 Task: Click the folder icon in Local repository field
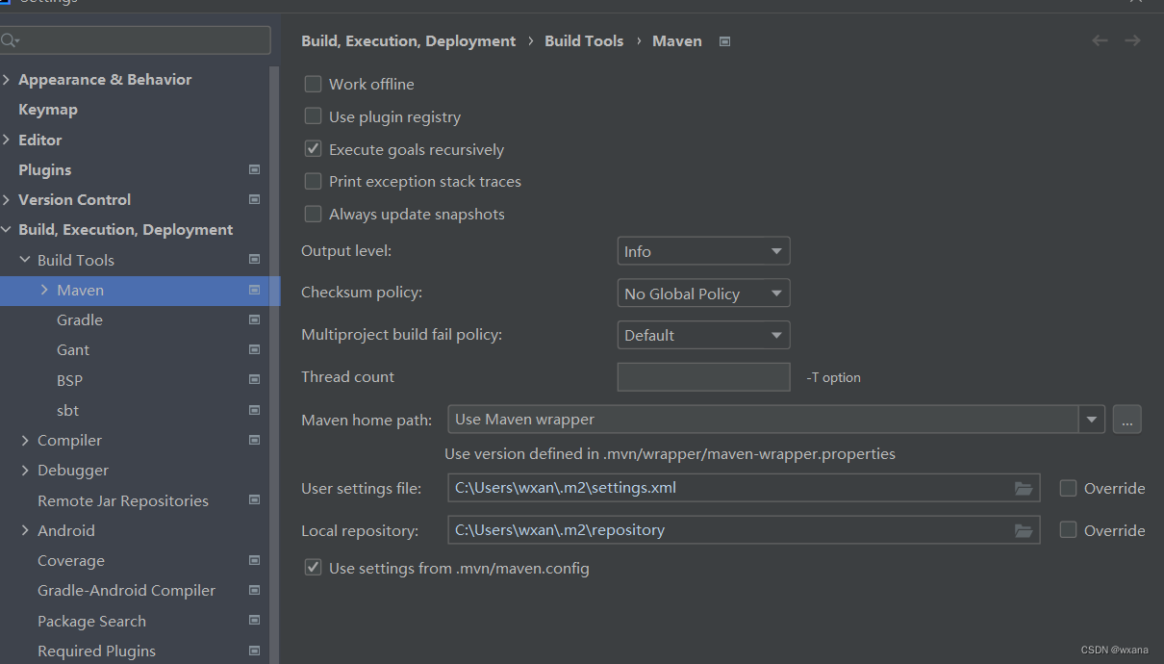click(x=1023, y=530)
